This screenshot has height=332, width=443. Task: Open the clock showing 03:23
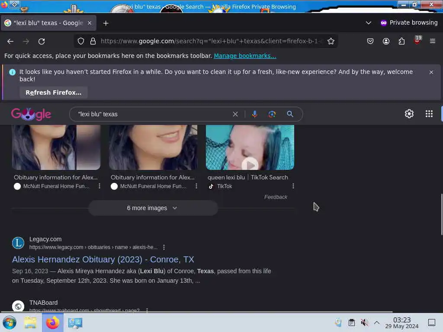(x=402, y=322)
